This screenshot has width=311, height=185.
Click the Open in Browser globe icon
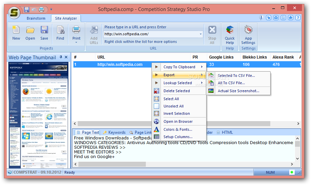(156, 121)
